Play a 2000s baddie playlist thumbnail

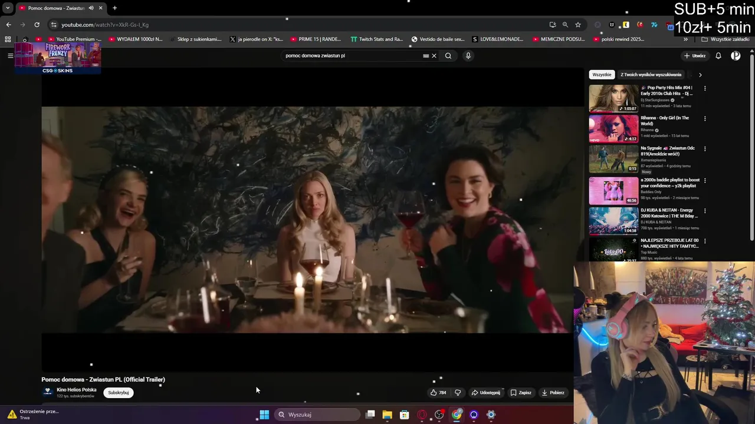tap(613, 190)
